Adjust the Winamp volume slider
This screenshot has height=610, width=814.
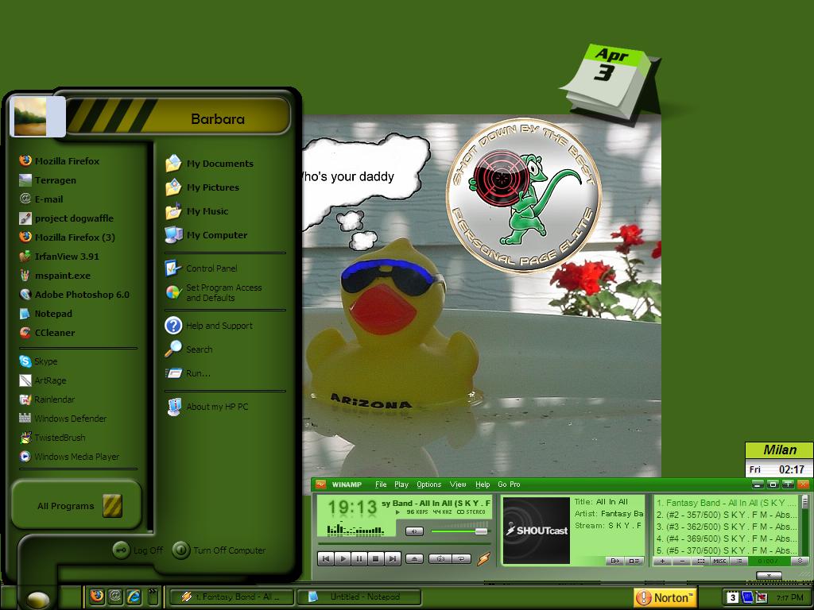481,531
